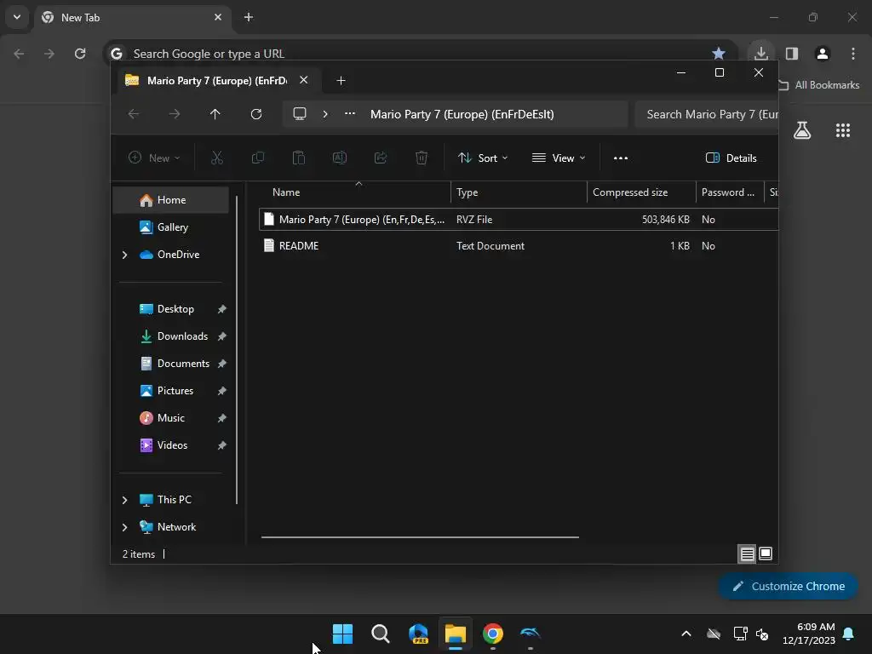Reload the Chrome page
872x654 pixels.
click(80, 54)
